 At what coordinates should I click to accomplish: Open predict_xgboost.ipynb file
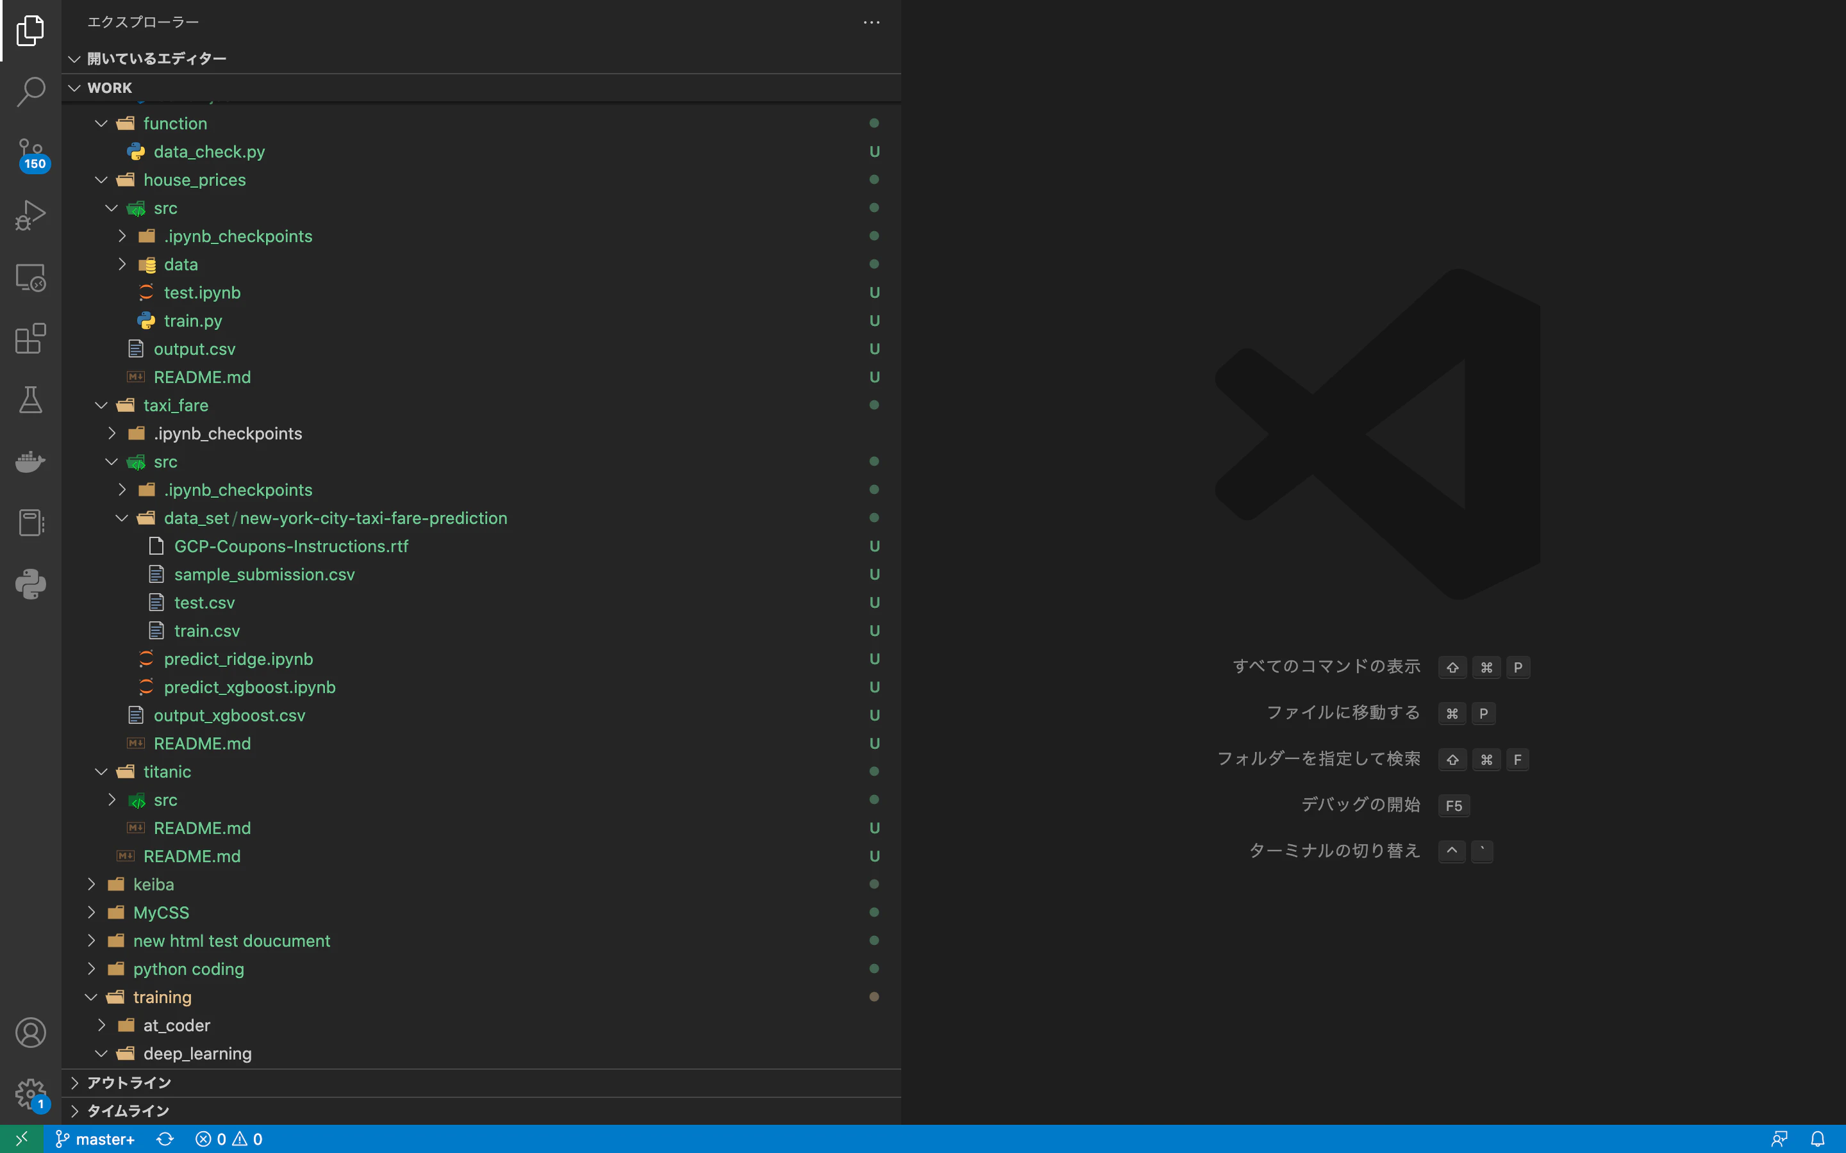(x=249, y=687)
